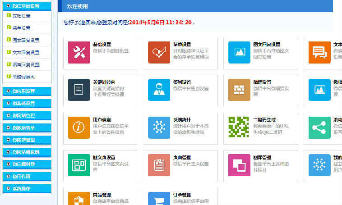
Task: Click the orange chat bubbles 文本 tile icon
Action: [319, 53]
